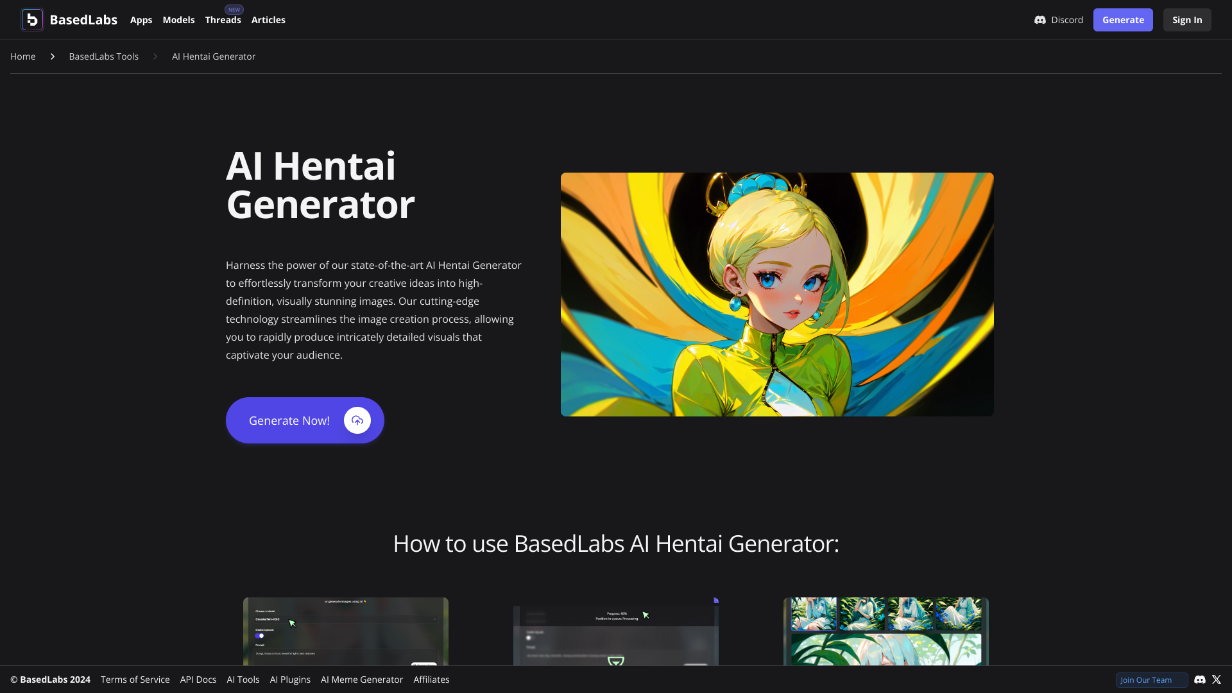The image size is (1232, 693).
Task: Click the BasedLabs logo icon
Action: coord(32,20)
